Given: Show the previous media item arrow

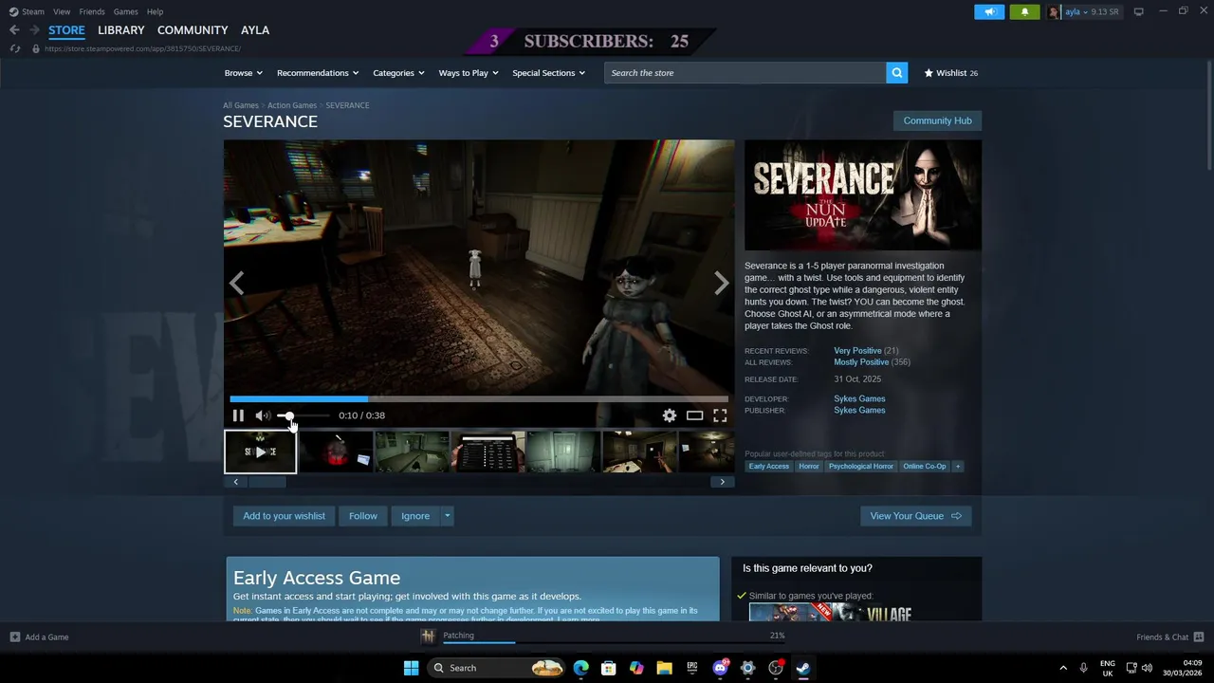Looking at the screenshot, I should point(237,283).
